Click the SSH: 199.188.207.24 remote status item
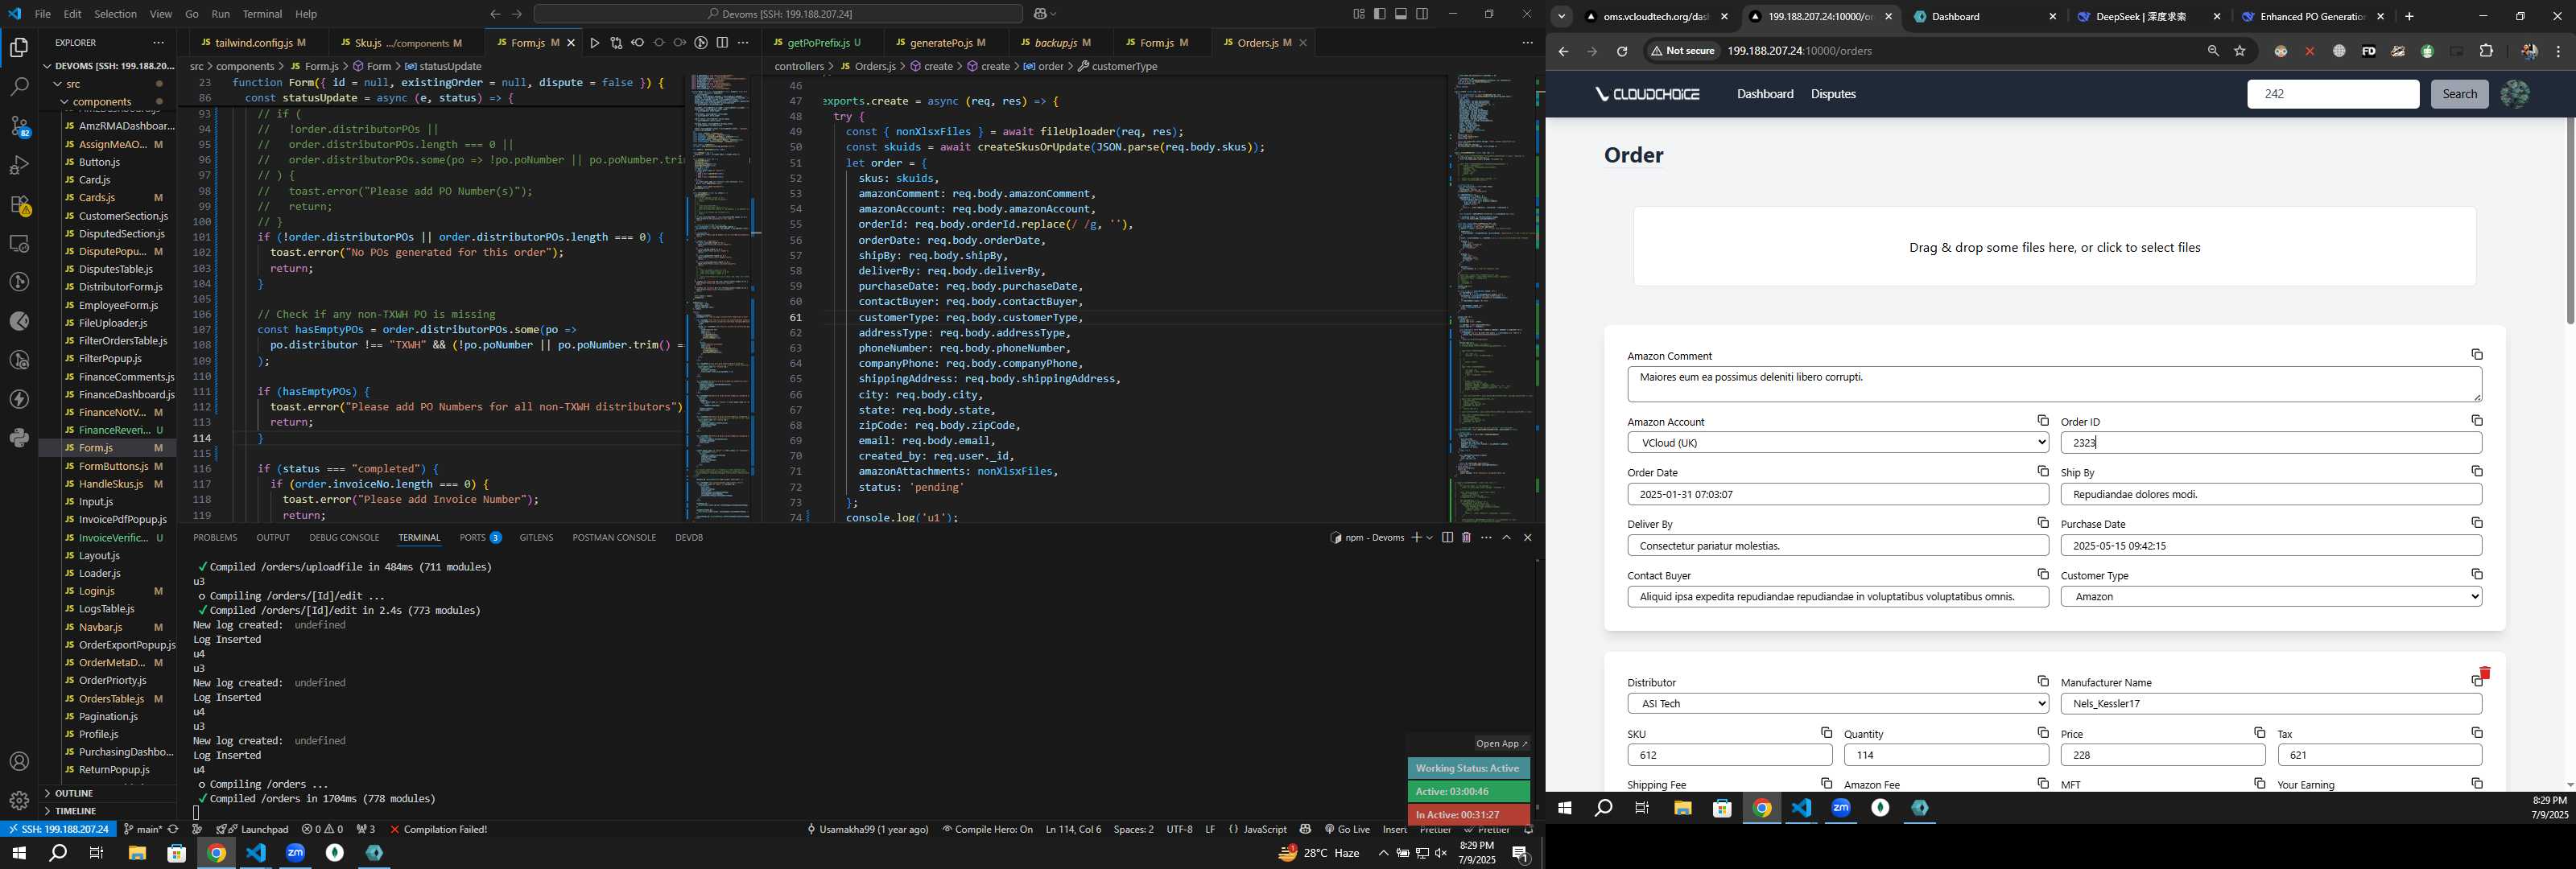 click(58, 830)
